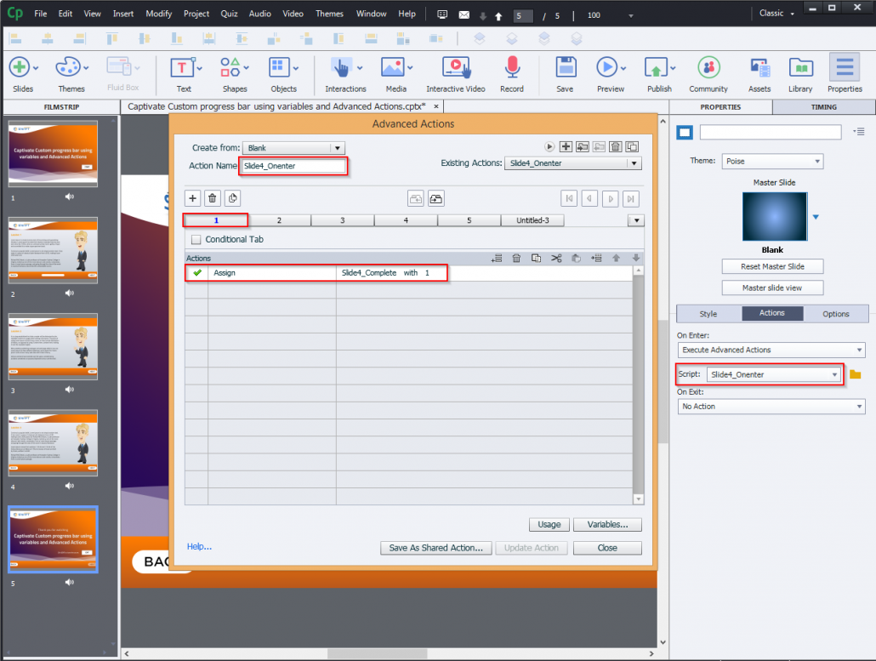Open the Create from dropdown

pos(293,145)
